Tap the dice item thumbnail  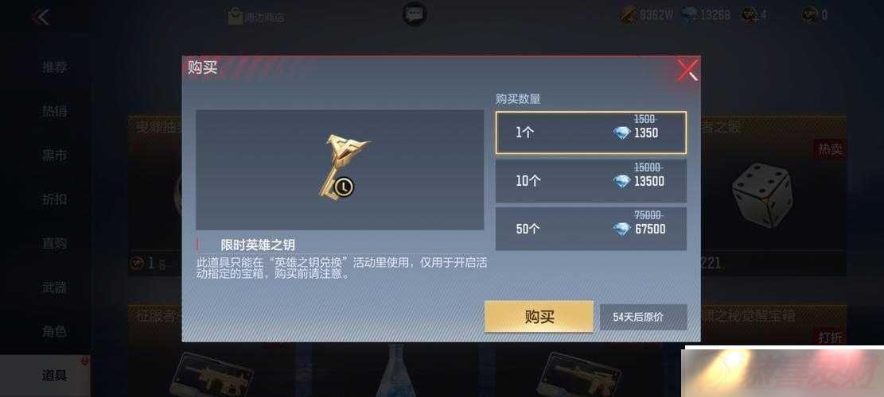point(762,195)
